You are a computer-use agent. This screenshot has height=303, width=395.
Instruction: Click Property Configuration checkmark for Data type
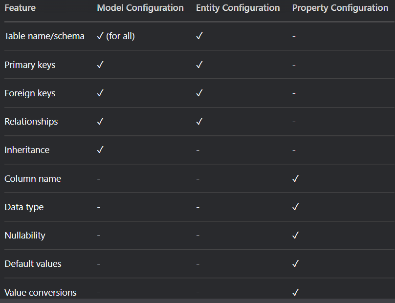pos(295,207)
